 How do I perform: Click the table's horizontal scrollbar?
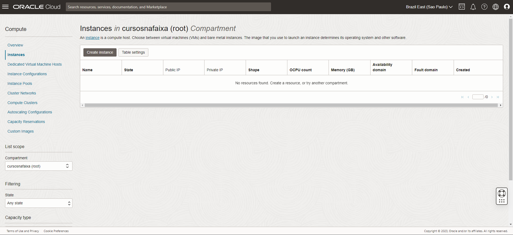(x=291, y=105)
